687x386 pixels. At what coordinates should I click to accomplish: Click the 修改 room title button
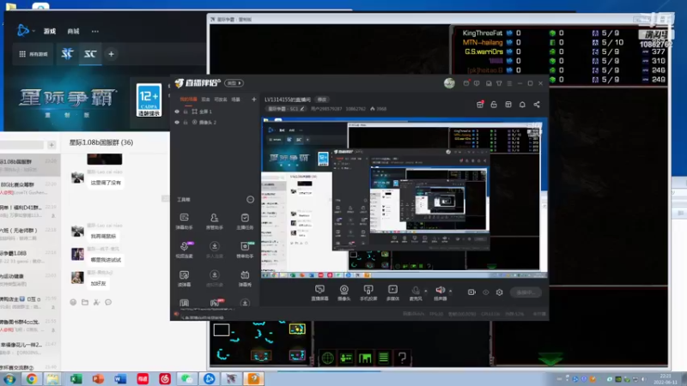point(322,100)
